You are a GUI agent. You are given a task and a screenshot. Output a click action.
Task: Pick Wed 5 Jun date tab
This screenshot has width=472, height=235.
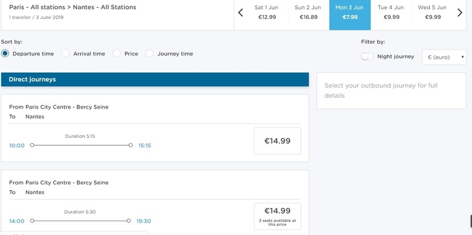pos(432,13)
